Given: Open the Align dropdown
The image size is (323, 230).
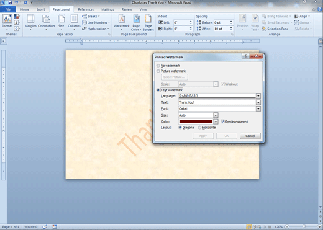Looking at the screenshot, I should [302, 16].
